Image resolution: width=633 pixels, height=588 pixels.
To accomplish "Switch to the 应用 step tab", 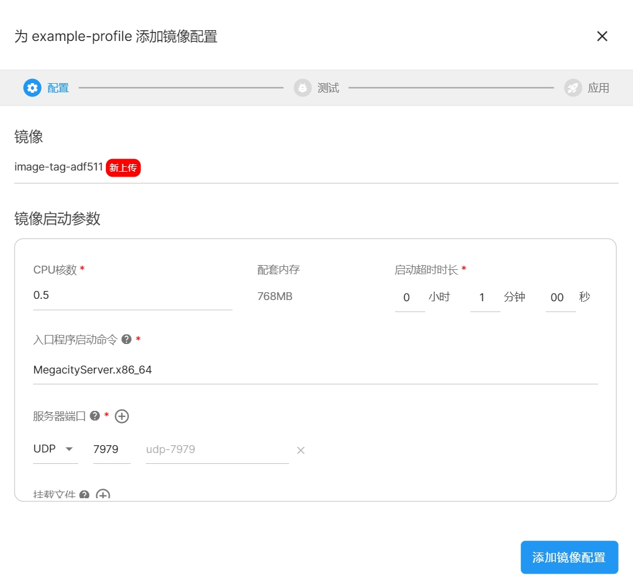I will (x=598, y=88).
